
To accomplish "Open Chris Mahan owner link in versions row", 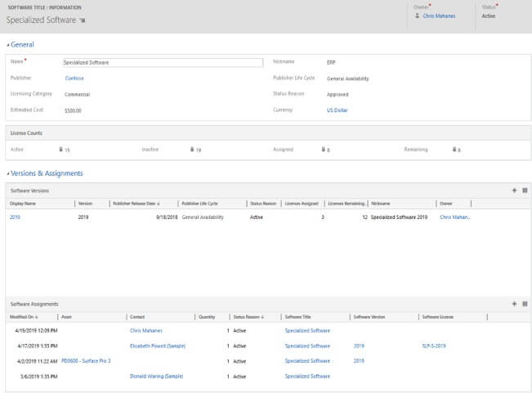I will pyautogui.click(x=455, y=217).
